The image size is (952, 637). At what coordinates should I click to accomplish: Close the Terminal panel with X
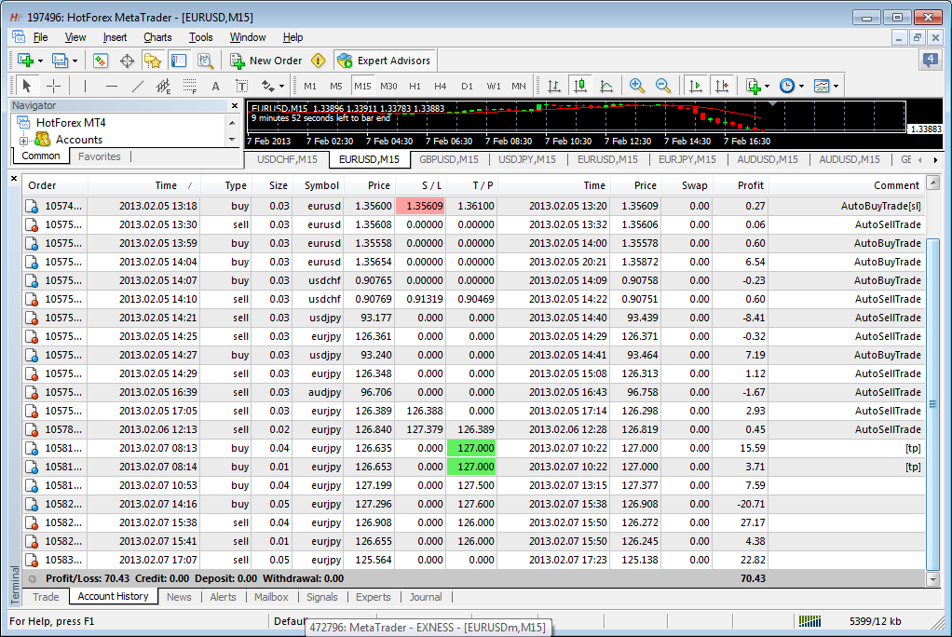(14, 179)
